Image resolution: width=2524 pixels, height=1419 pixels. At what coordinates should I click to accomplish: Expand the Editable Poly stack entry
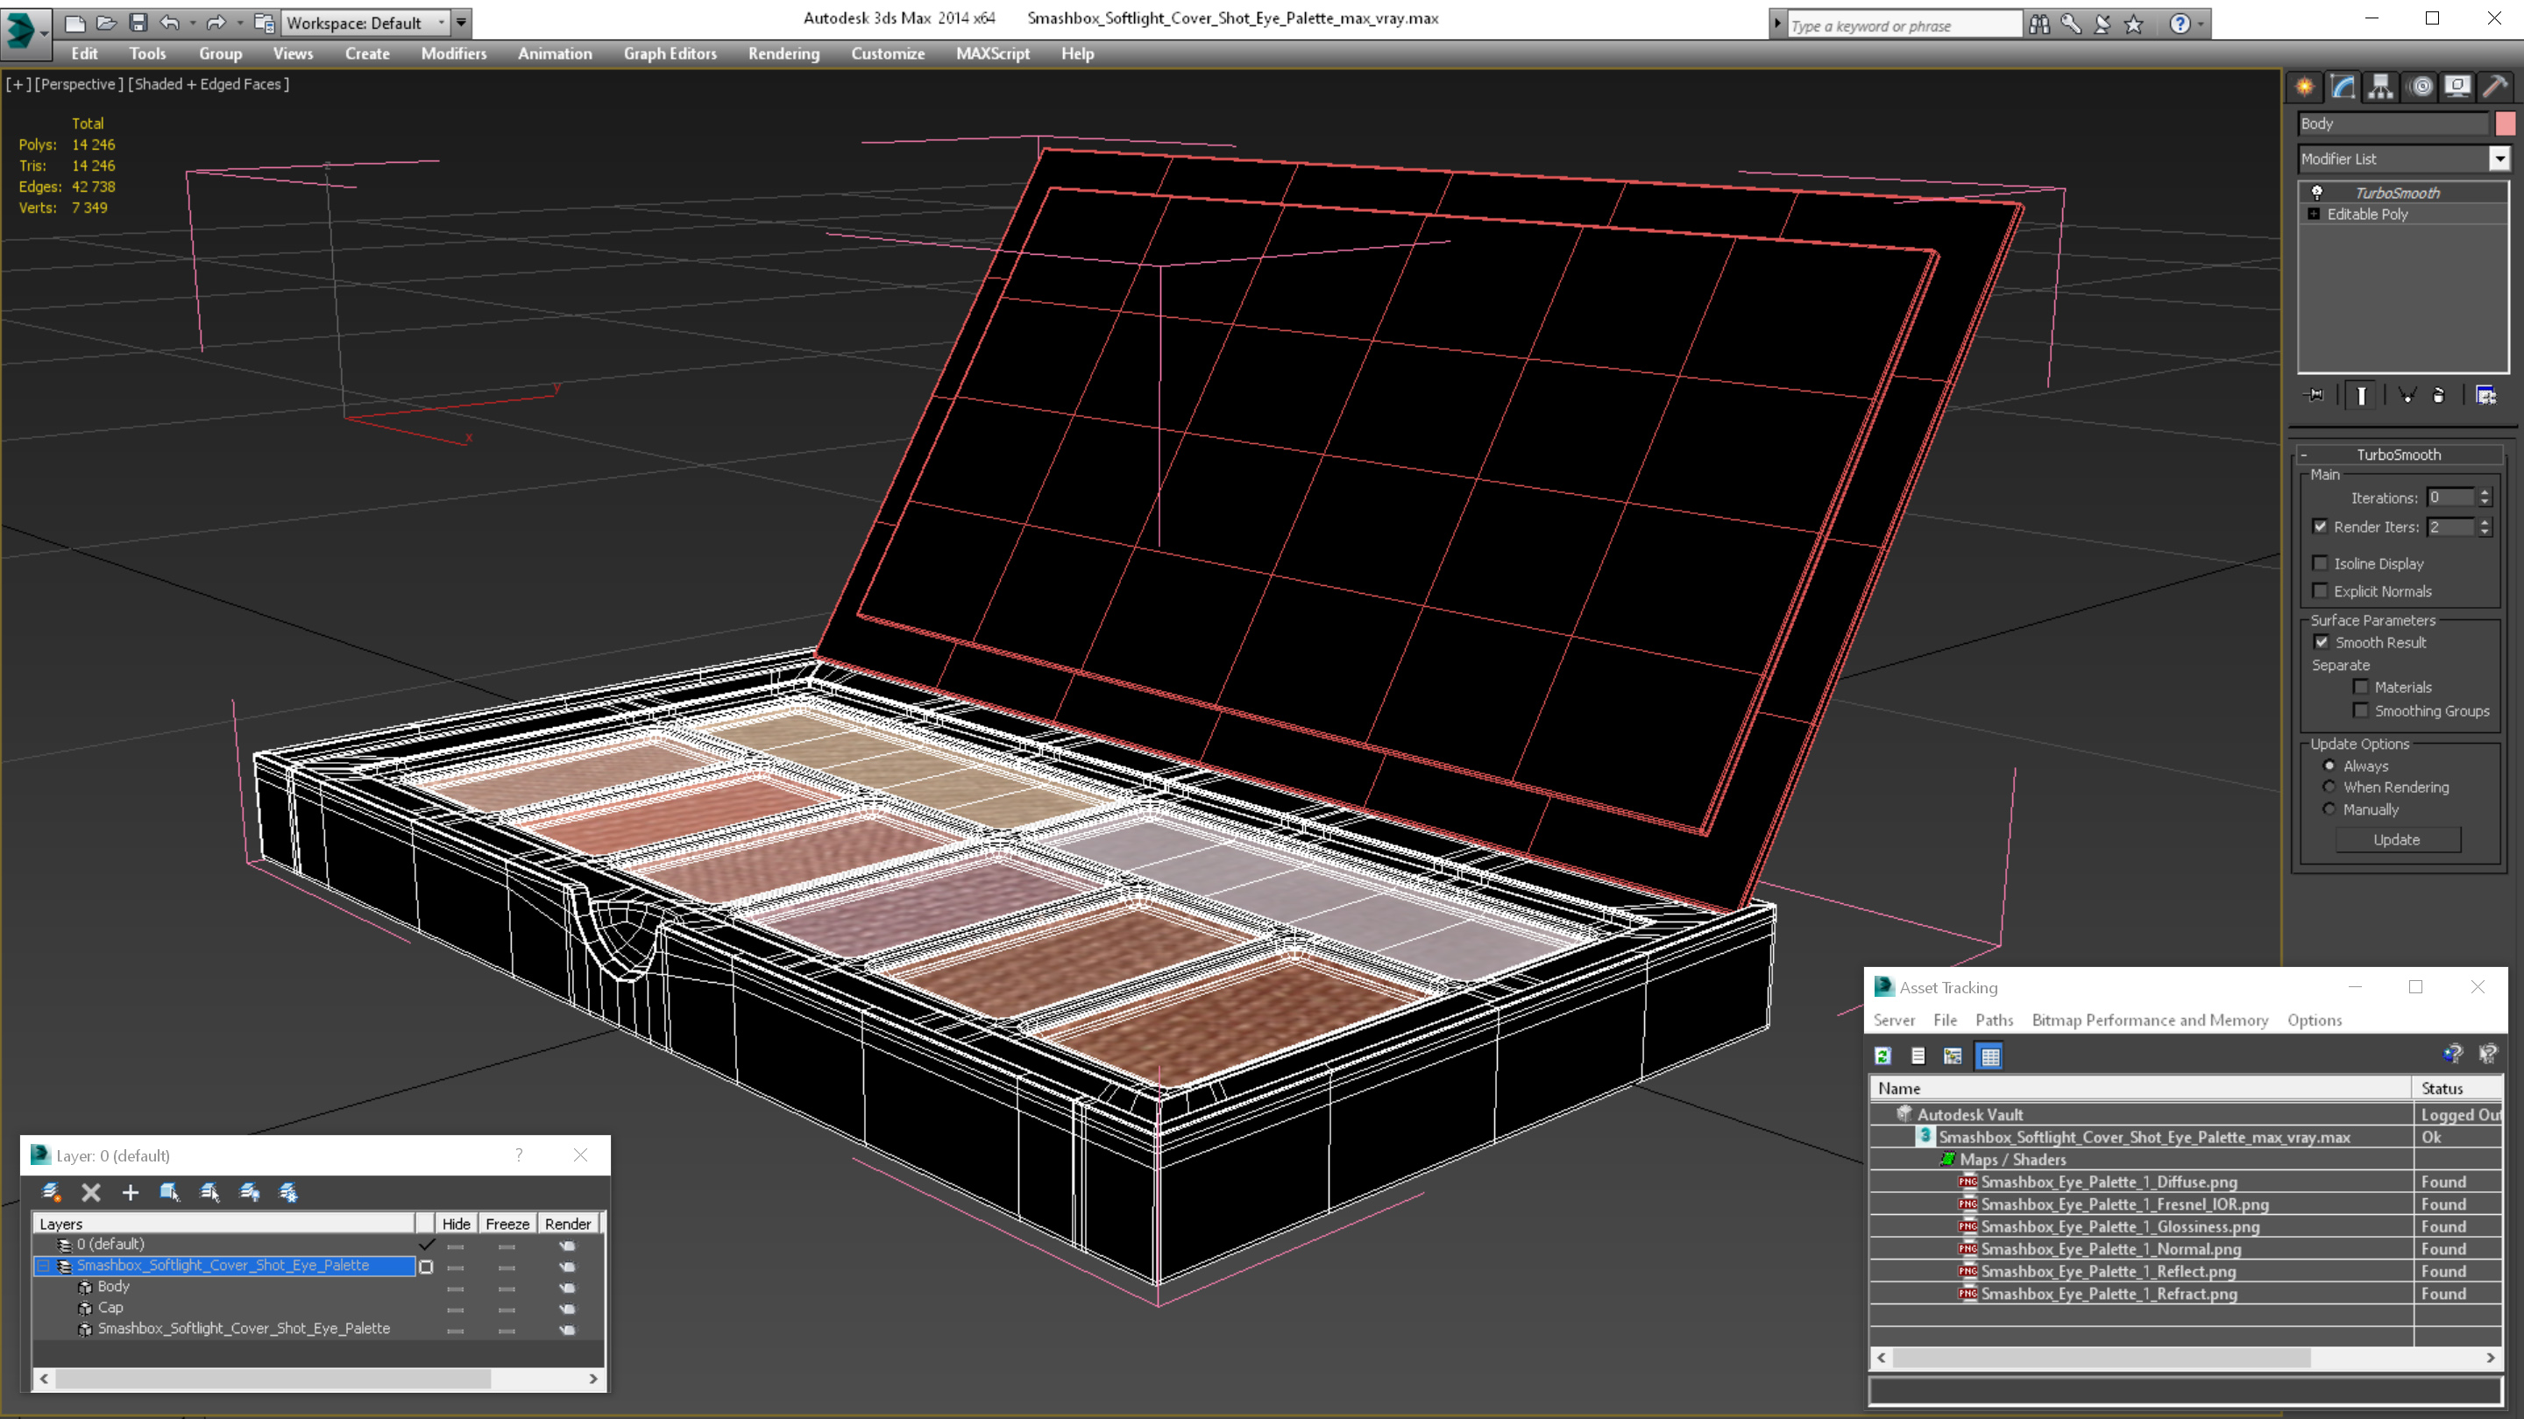pos(2315,214)
